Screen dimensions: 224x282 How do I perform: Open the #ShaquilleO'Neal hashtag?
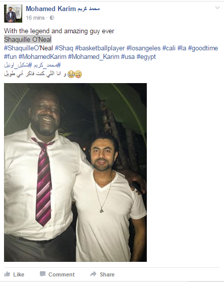click(x=28, y=48)
